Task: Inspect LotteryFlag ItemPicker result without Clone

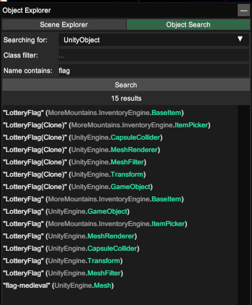Action: coord(95,224)
